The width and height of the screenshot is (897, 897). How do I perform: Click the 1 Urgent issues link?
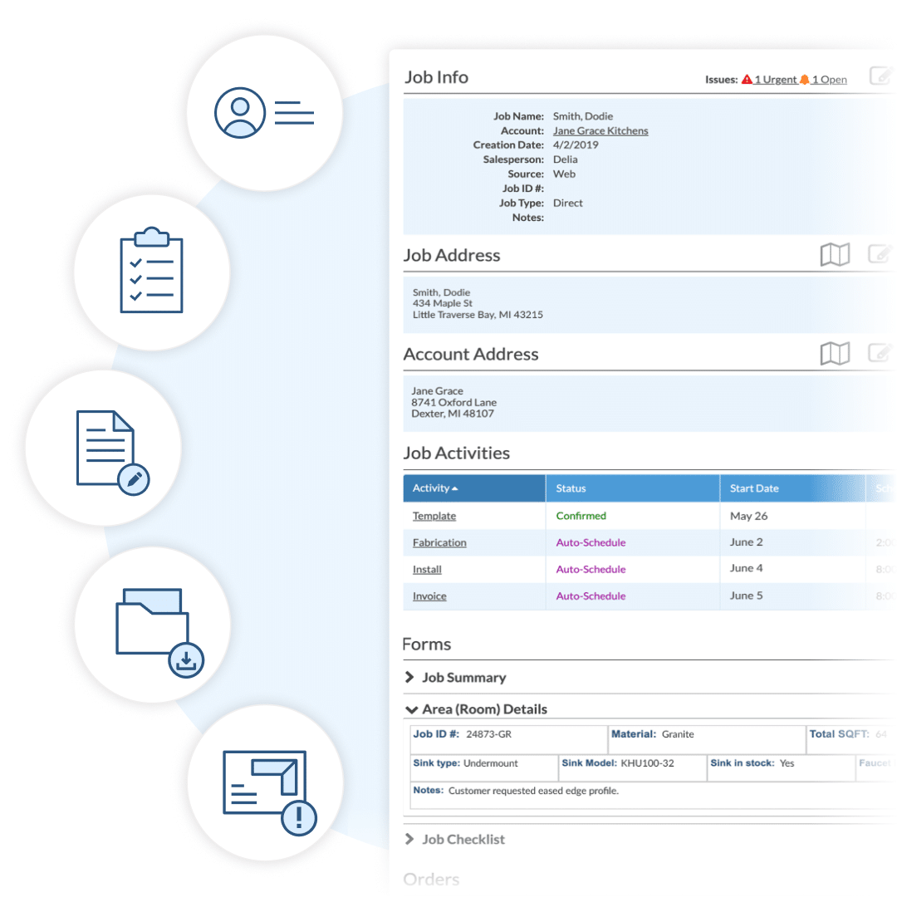click(775, 79)
